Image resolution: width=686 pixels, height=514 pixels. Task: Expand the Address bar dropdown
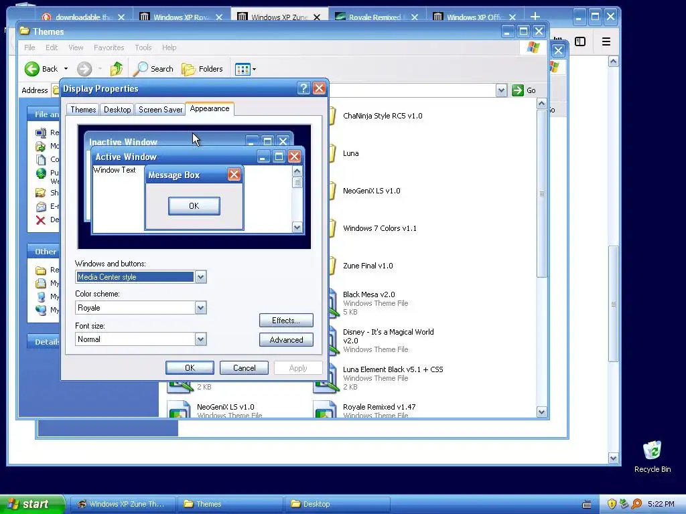[501, 90]
